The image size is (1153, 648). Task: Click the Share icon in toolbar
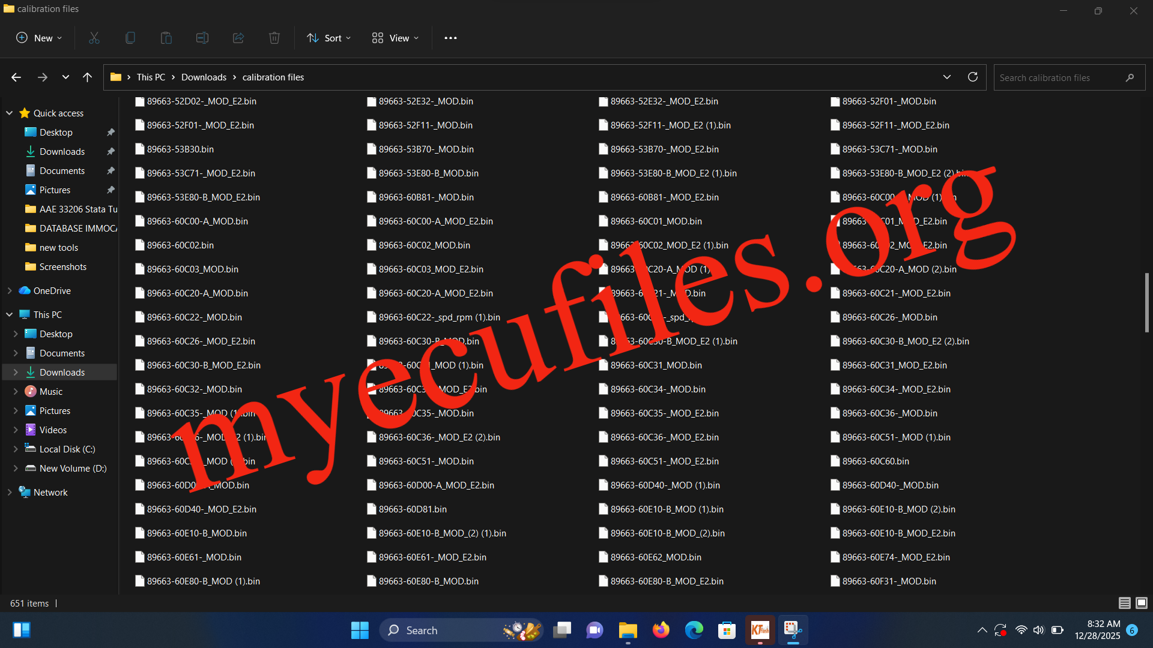[x=238, y=38]
